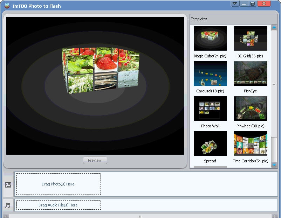Select the Pinwheel(30-pic) template
Screen dimensions: 281x218
[250, 108]
